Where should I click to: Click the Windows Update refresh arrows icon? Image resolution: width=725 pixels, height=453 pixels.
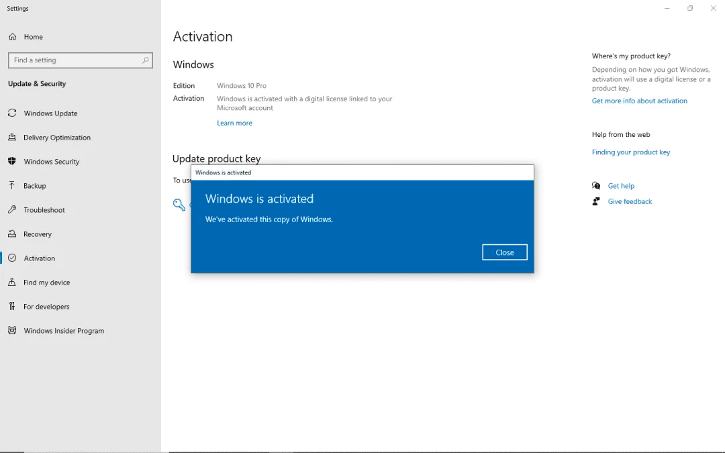pos(13,113)
